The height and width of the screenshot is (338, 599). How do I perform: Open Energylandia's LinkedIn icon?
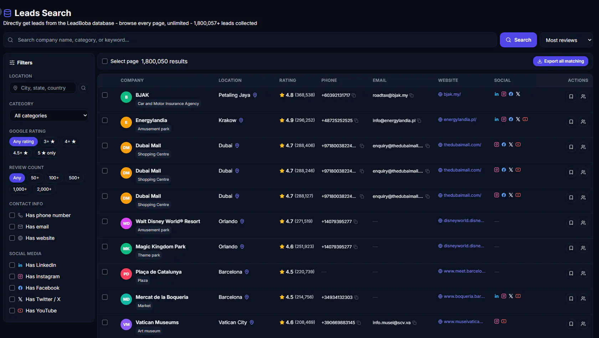497,120
